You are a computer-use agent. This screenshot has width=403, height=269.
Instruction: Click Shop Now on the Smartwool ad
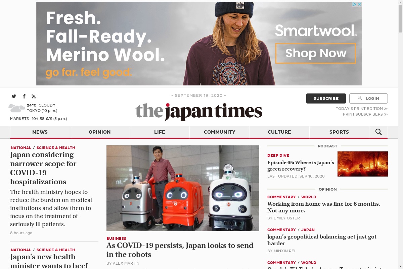click(316, 53)
